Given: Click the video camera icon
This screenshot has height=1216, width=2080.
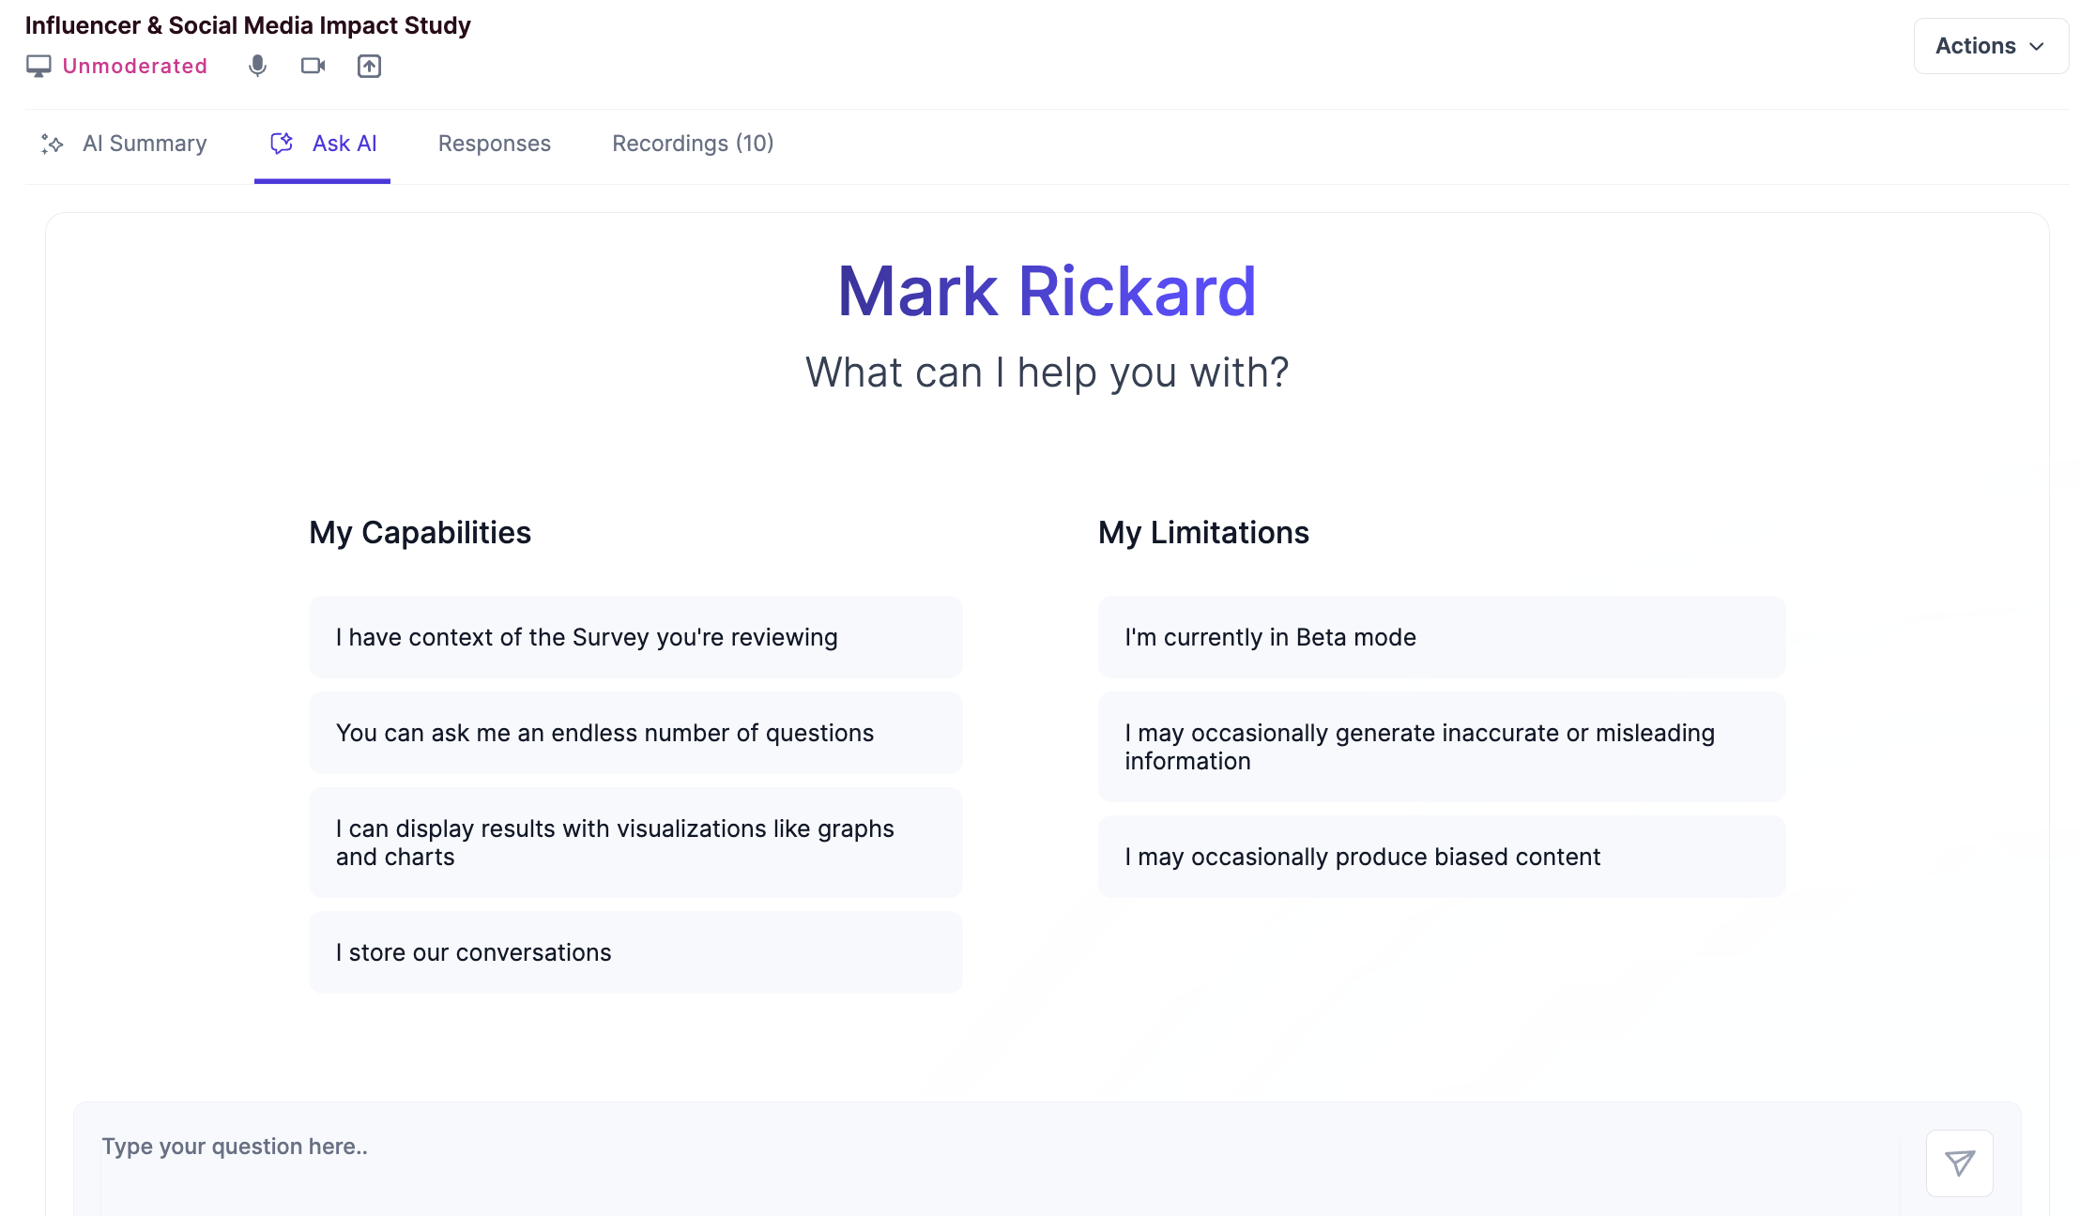Looking at the screenshot, I should (313, 66).
